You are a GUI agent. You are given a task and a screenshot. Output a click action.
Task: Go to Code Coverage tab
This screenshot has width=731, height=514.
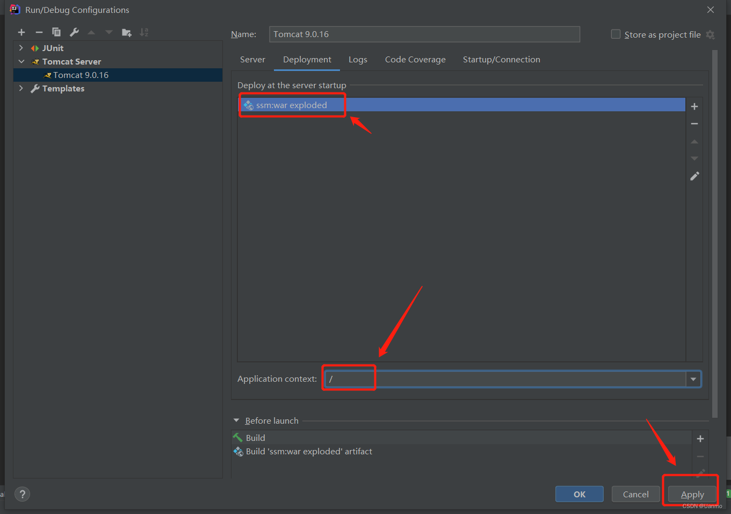[x=415, y=60]
